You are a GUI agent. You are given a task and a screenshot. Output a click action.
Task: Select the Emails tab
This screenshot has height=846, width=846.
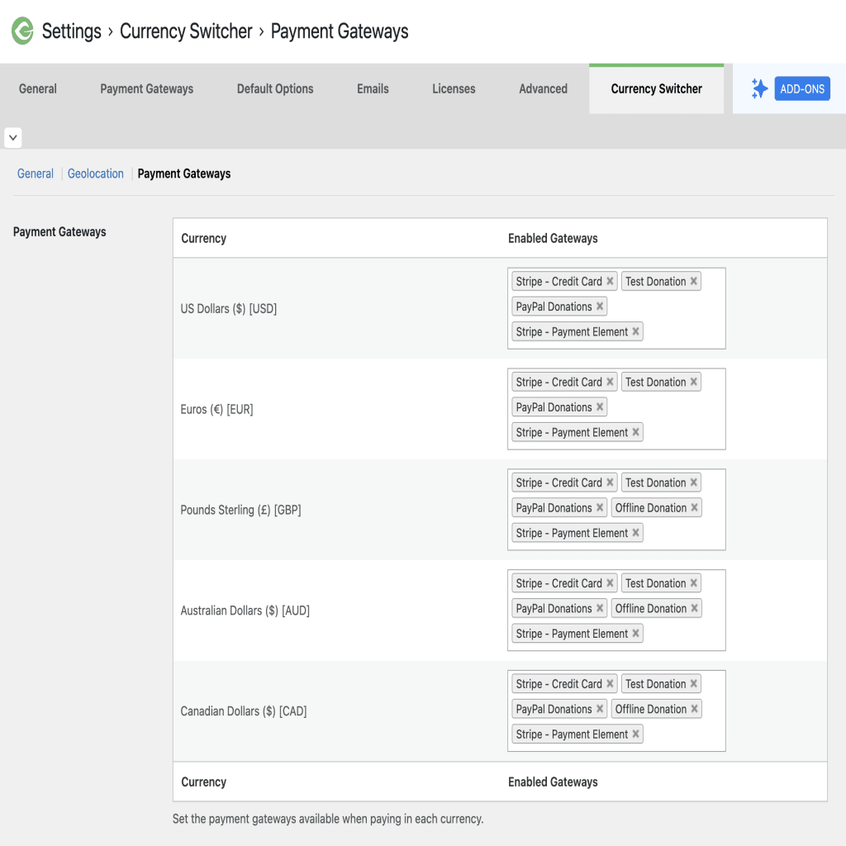[373, 88]
